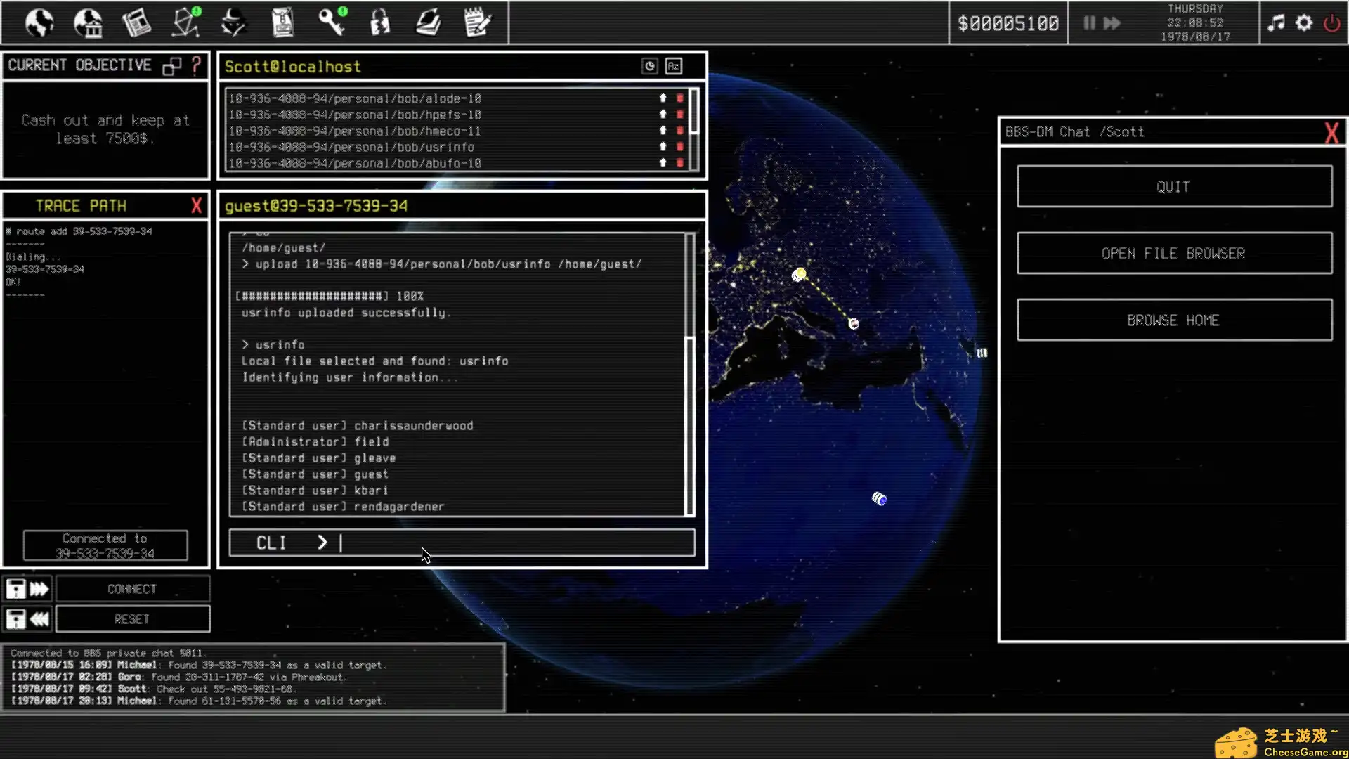Open the network trace tool with notification
The height and width of the screenshot is (759, 1349).
coord(185,22)
